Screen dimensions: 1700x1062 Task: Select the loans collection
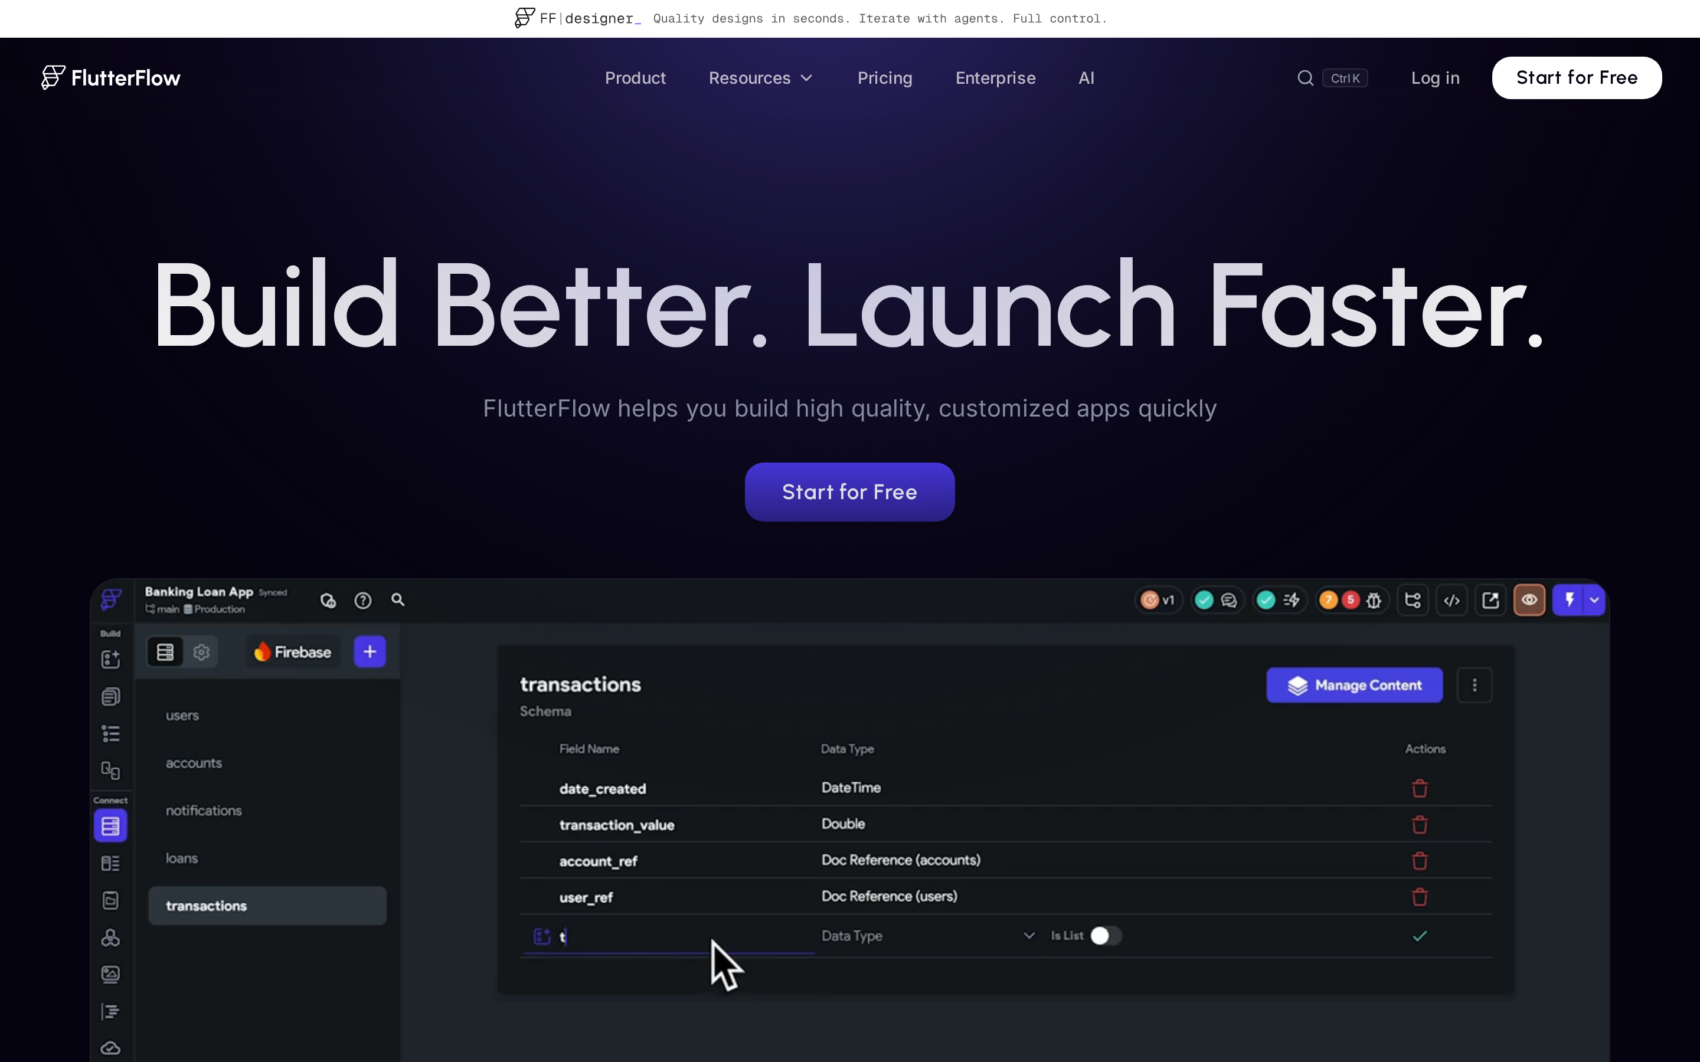[267, 858]
